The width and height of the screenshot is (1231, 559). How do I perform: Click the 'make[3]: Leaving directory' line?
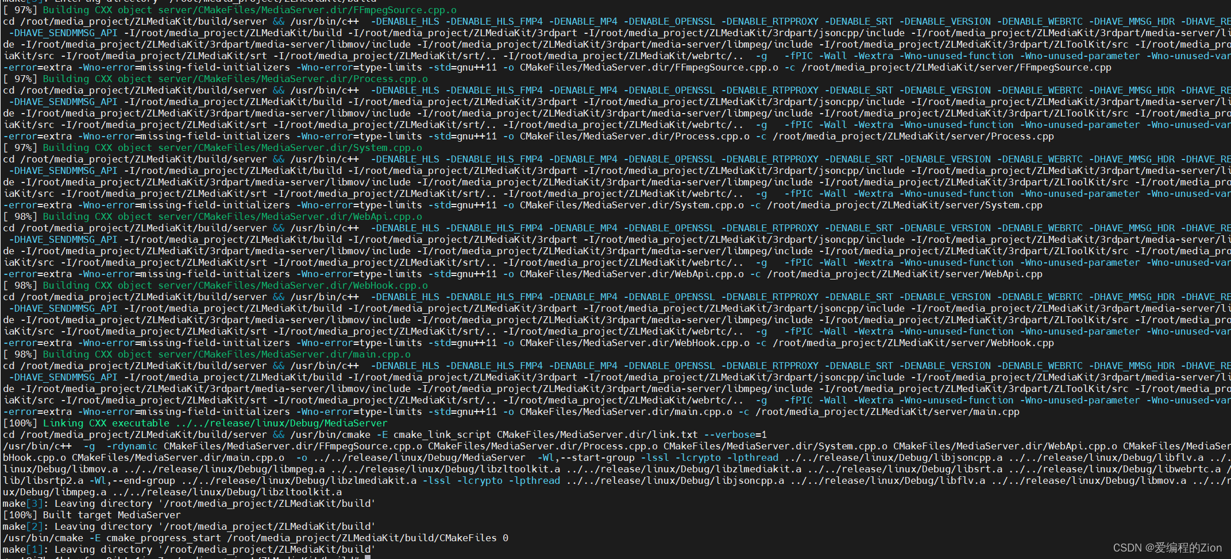[x=189, y=503]
